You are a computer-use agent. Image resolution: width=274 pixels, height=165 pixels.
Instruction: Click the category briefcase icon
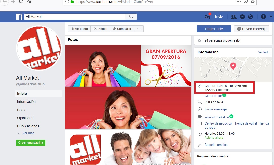coord(200,123)
